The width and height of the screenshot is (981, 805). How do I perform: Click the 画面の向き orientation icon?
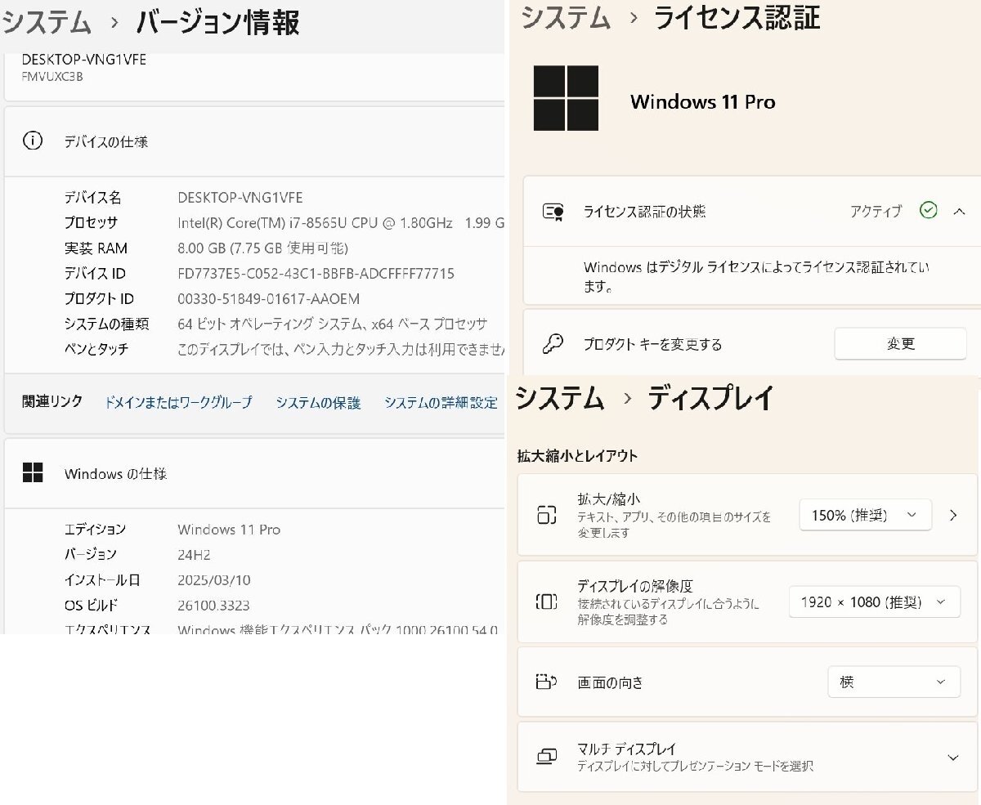point(546,682)
